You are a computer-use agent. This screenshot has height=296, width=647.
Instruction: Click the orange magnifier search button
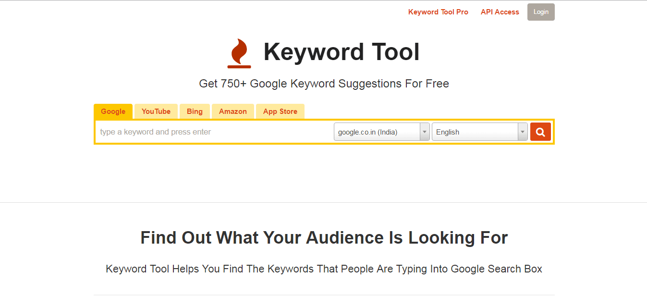pyautogui.click(x=540, y=132)
